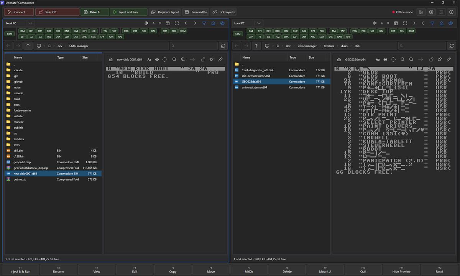This screenshot has height=276, width=460.
Task: Click the lock icon in right preview toolbar
Action: click(x=431, y=60)
